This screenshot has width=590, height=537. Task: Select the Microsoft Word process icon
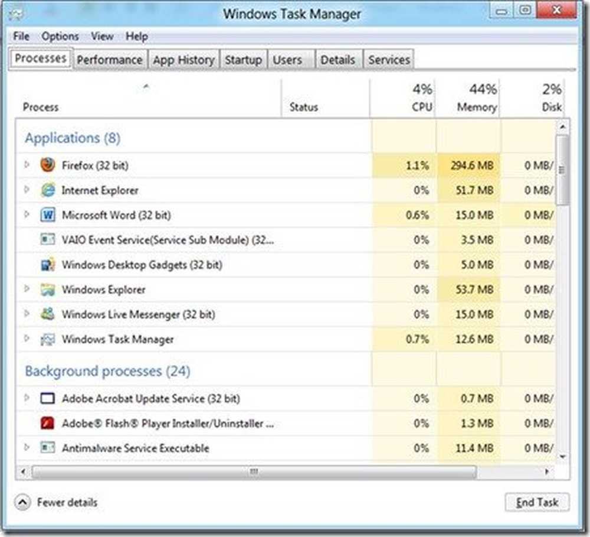pyautogui.click(x=48, y=215)
